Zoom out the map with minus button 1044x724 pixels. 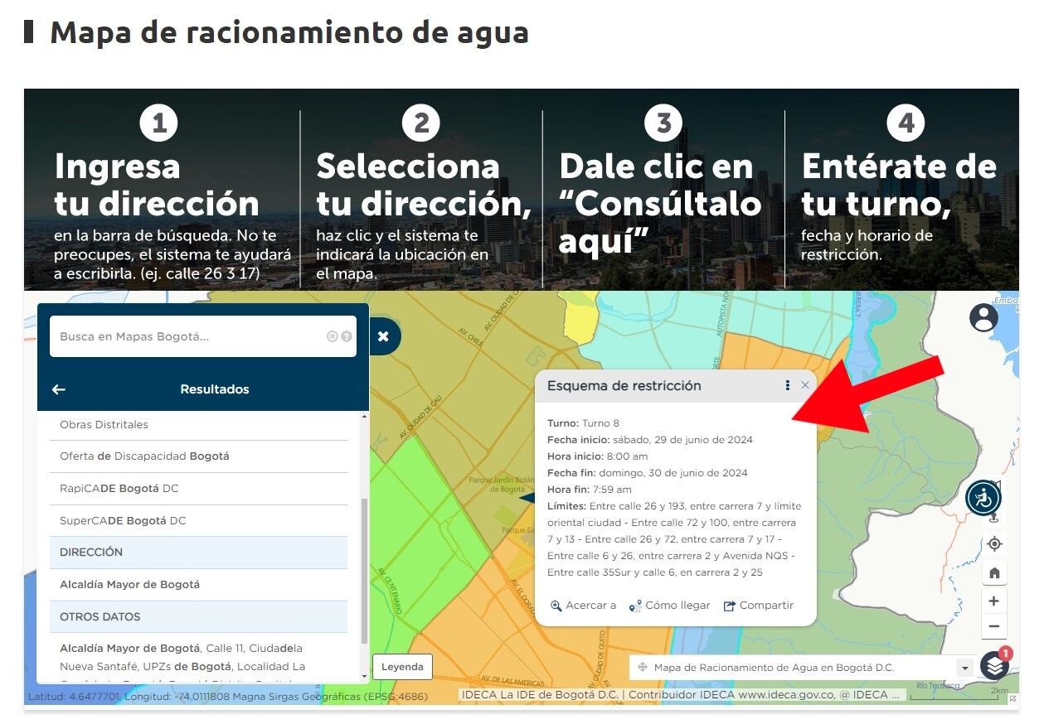click(x=994, y=626)
